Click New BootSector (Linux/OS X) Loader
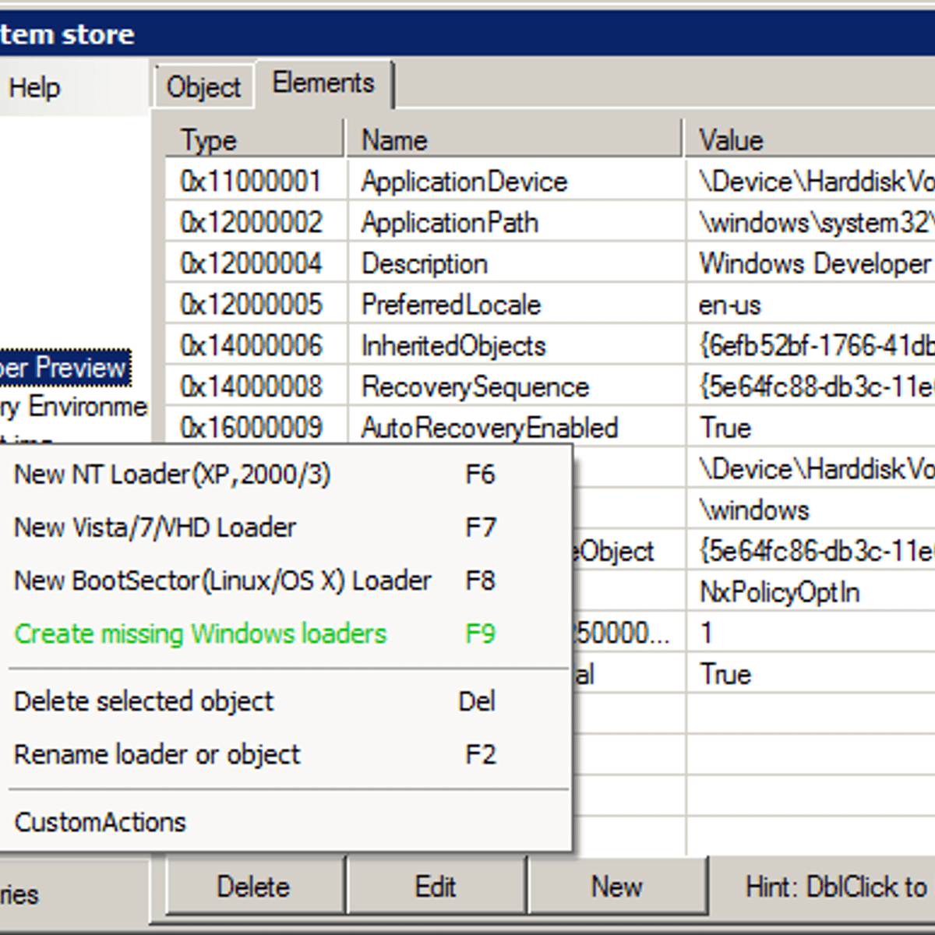 coord(223,580)
